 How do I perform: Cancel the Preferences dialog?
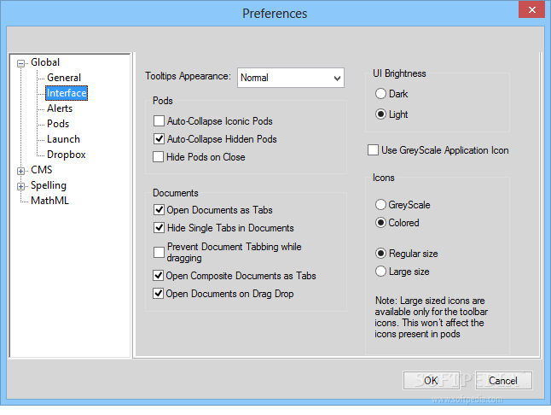click(503, 381)
